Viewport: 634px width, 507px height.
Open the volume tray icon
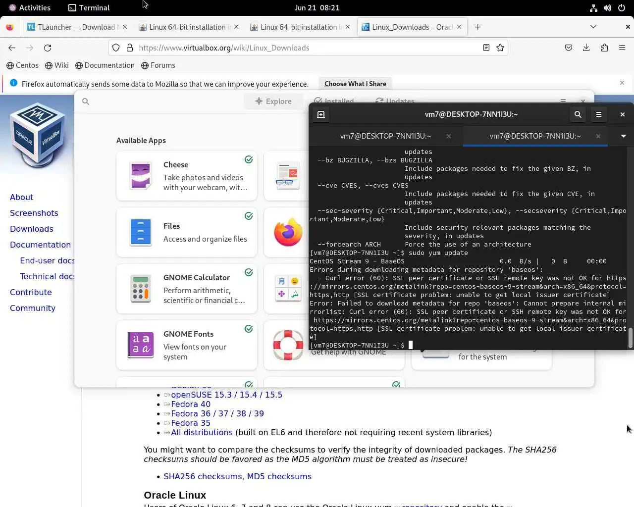pos(607,8)
